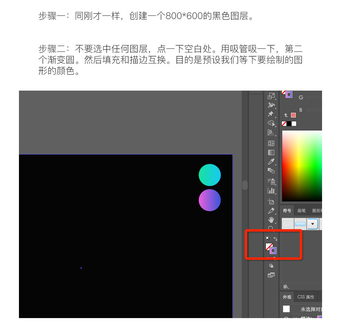
Task: Switch to the 外观 tab
Action: 287,297
